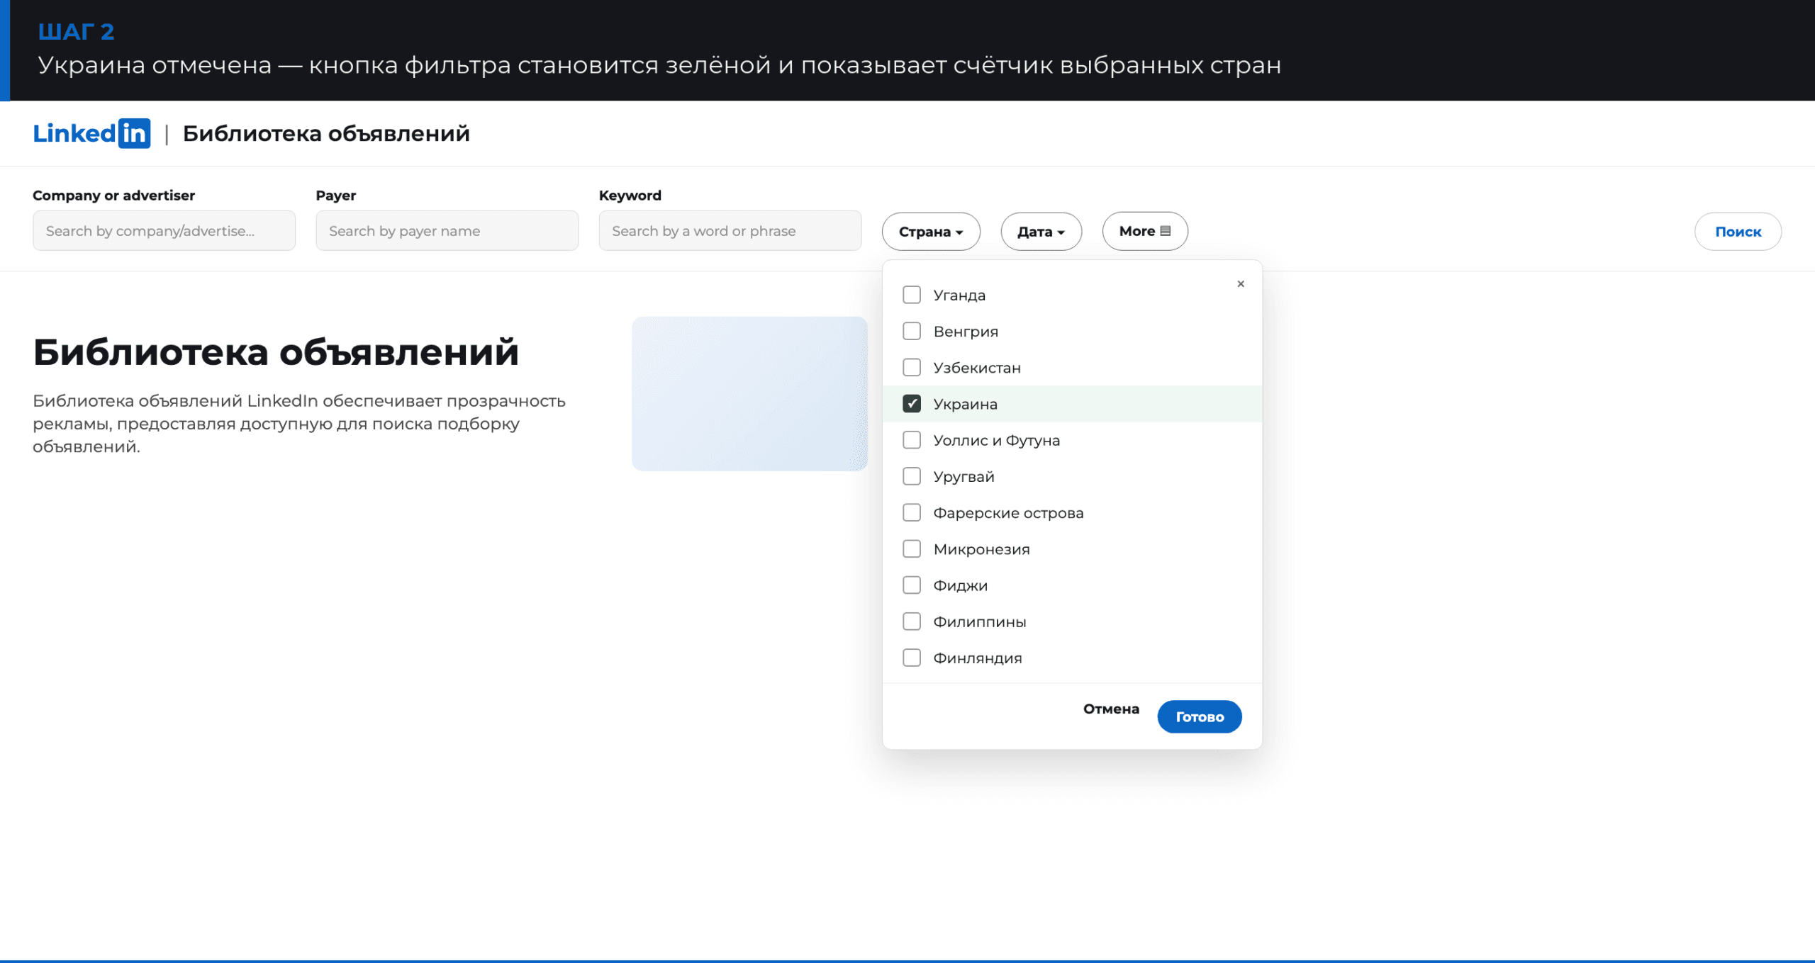Check the Венгрия checkbox
Screen dimensions: 1815x963
912,331
